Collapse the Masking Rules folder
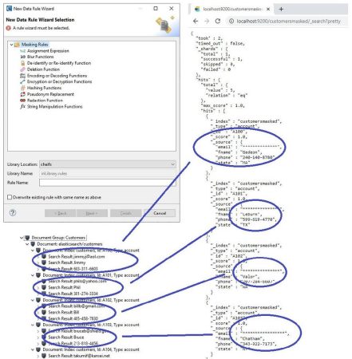 click(x=11, y=45)
